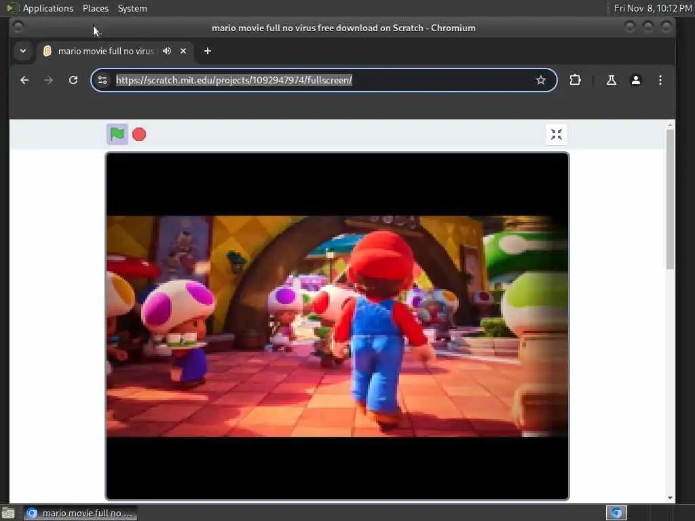
Task: Expand the tab search dropdown arrow
Action: coord(23,51)
